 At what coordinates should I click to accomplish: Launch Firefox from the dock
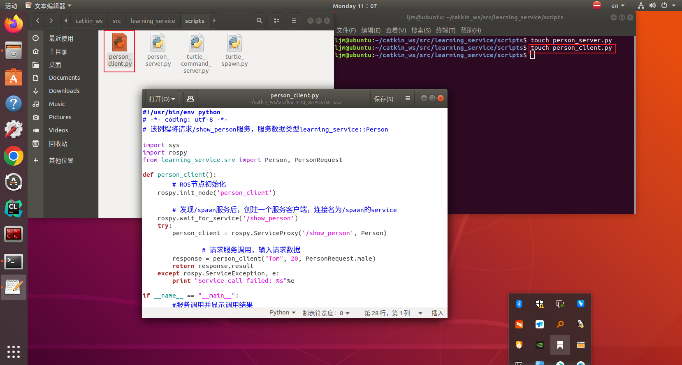tap(14, 24)
